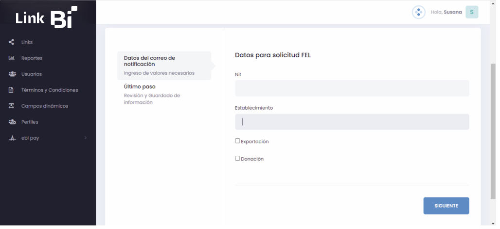Image resolution: width=500 pixels, height=229 pixels.
Task: Click into the Establecimiento input field
Action: point(352,122)
